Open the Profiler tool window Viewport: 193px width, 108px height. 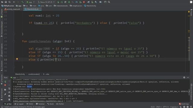click(60, 104)
